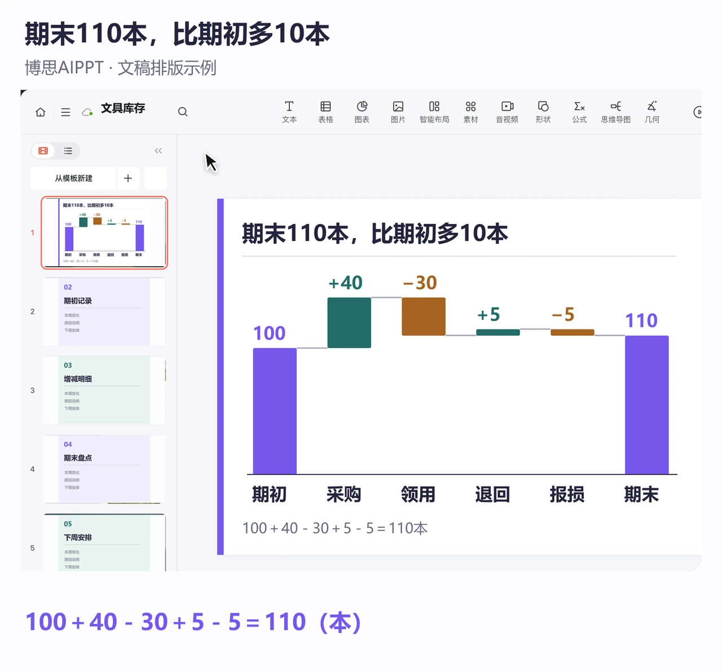Click the blank button beside the plus
This screenshot has width=722, height=671.
point(156,178)
